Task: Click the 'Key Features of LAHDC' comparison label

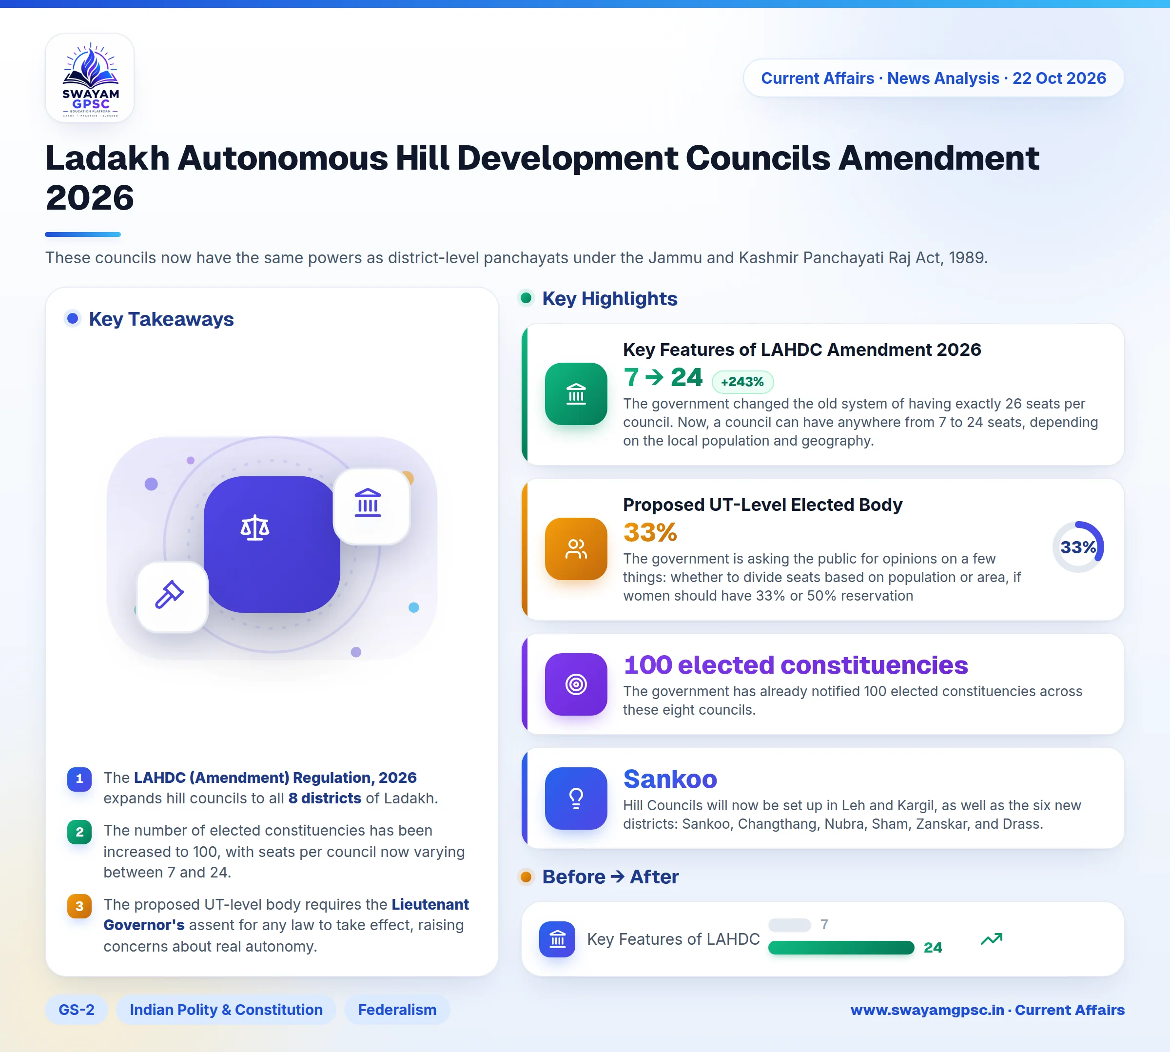Action: point(673,939)
